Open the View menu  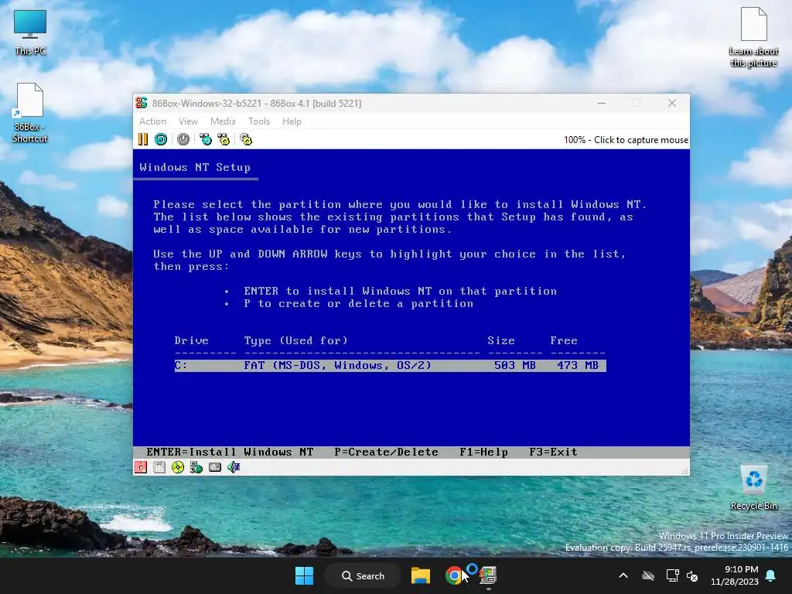pos(188,121)
